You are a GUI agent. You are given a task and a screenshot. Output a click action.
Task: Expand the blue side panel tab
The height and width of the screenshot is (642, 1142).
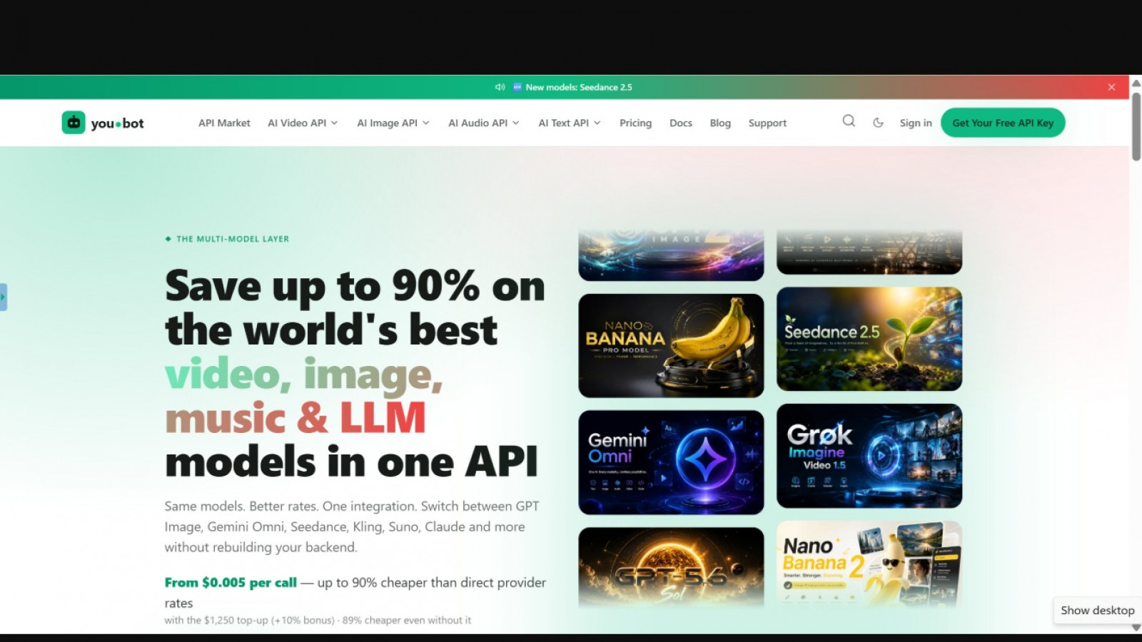pos(4,297)
